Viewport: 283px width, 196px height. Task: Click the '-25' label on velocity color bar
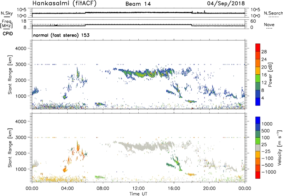[266, 151]
